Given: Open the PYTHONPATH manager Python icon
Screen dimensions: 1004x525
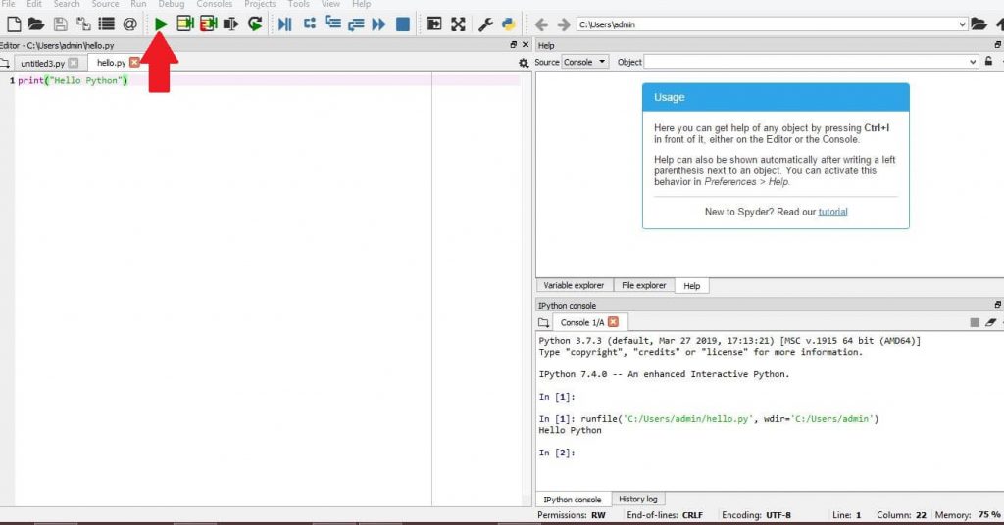Looking at the screenshot, I should click(508, 24).
